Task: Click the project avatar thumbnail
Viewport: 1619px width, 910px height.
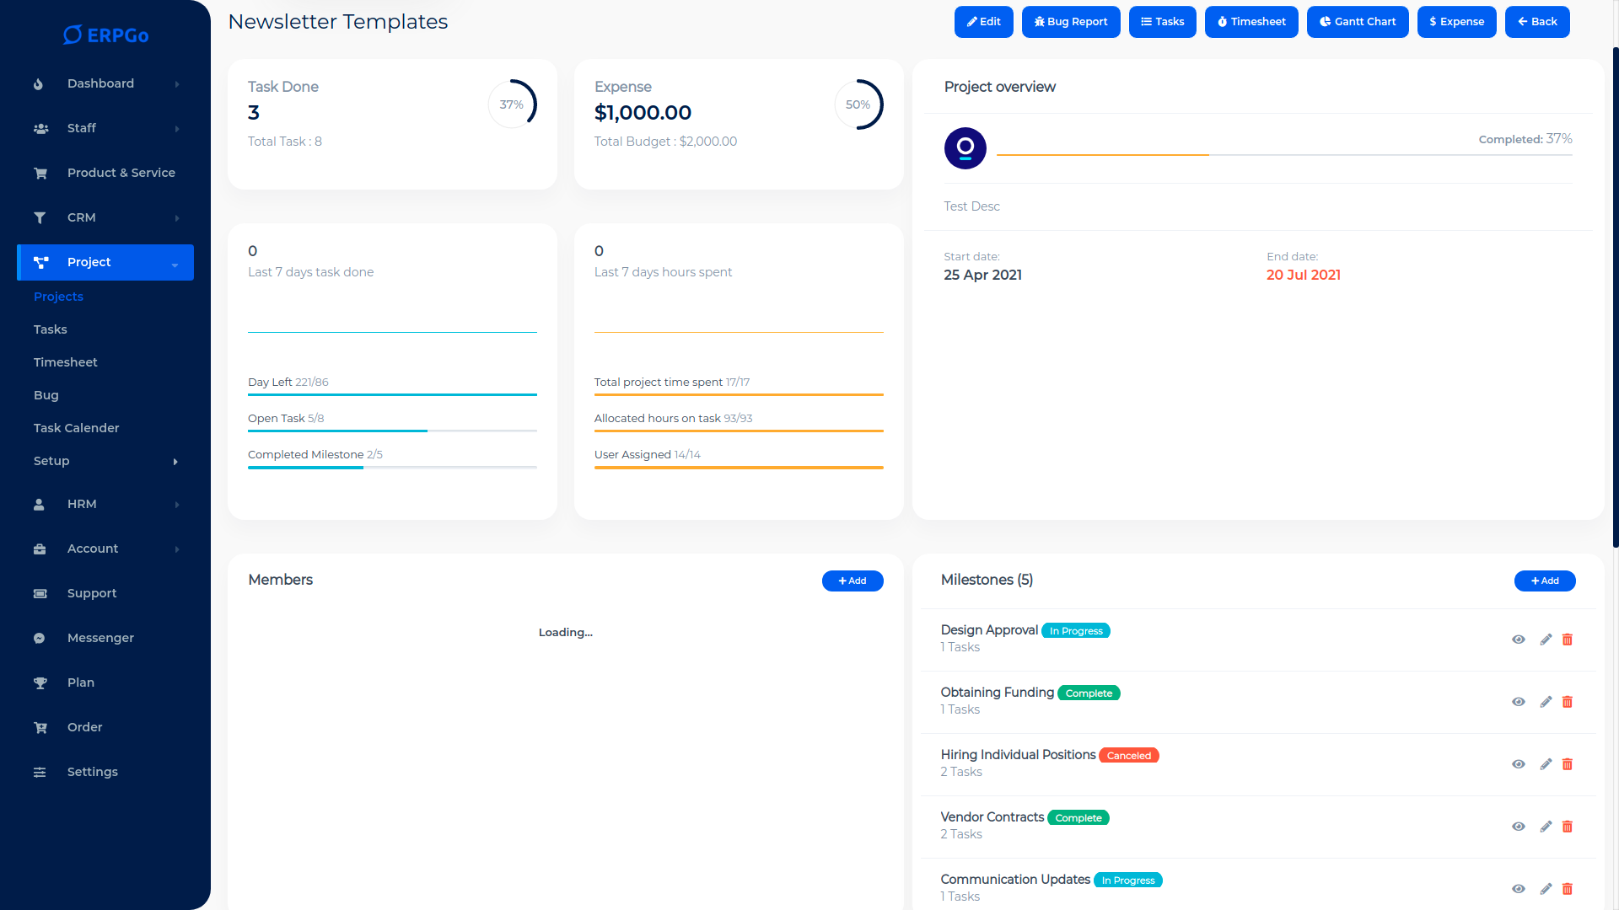Action: click(x=965, y=148)
